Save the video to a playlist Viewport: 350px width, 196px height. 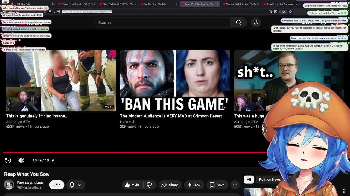coord(217,185)
